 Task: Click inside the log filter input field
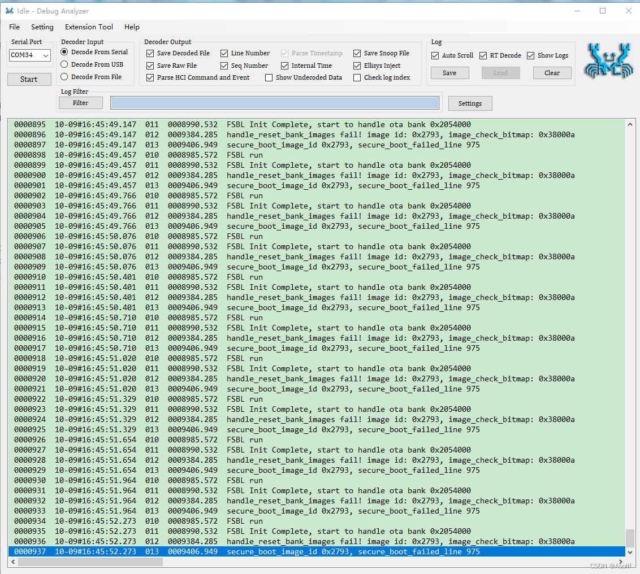(x=275, y=102)
